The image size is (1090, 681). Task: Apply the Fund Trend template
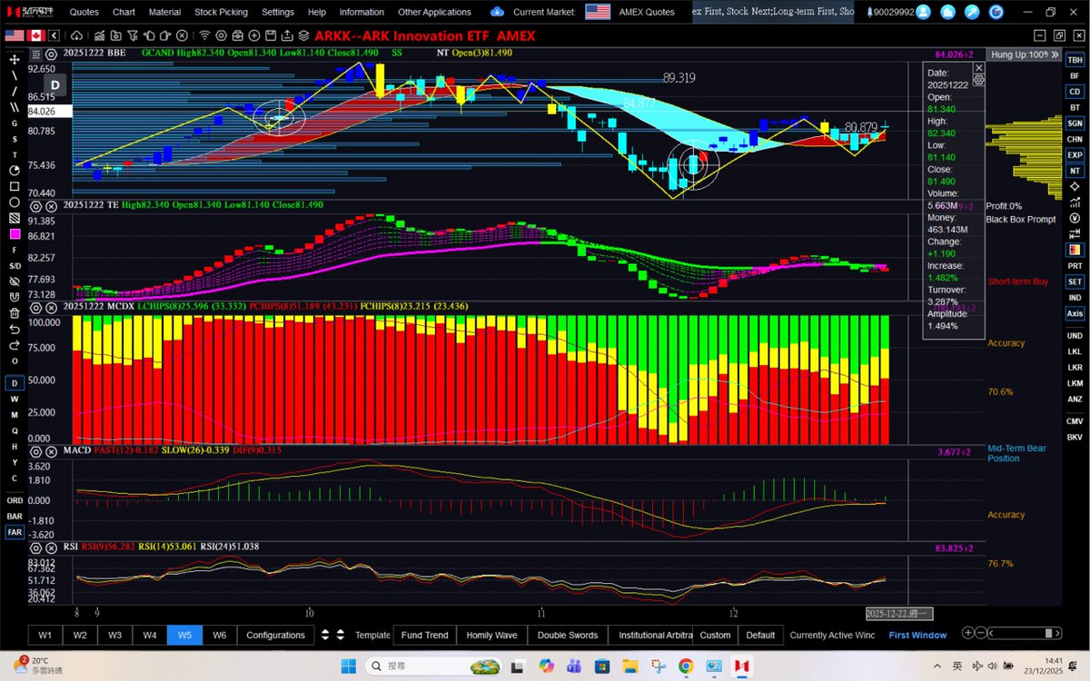click(424, 635)
